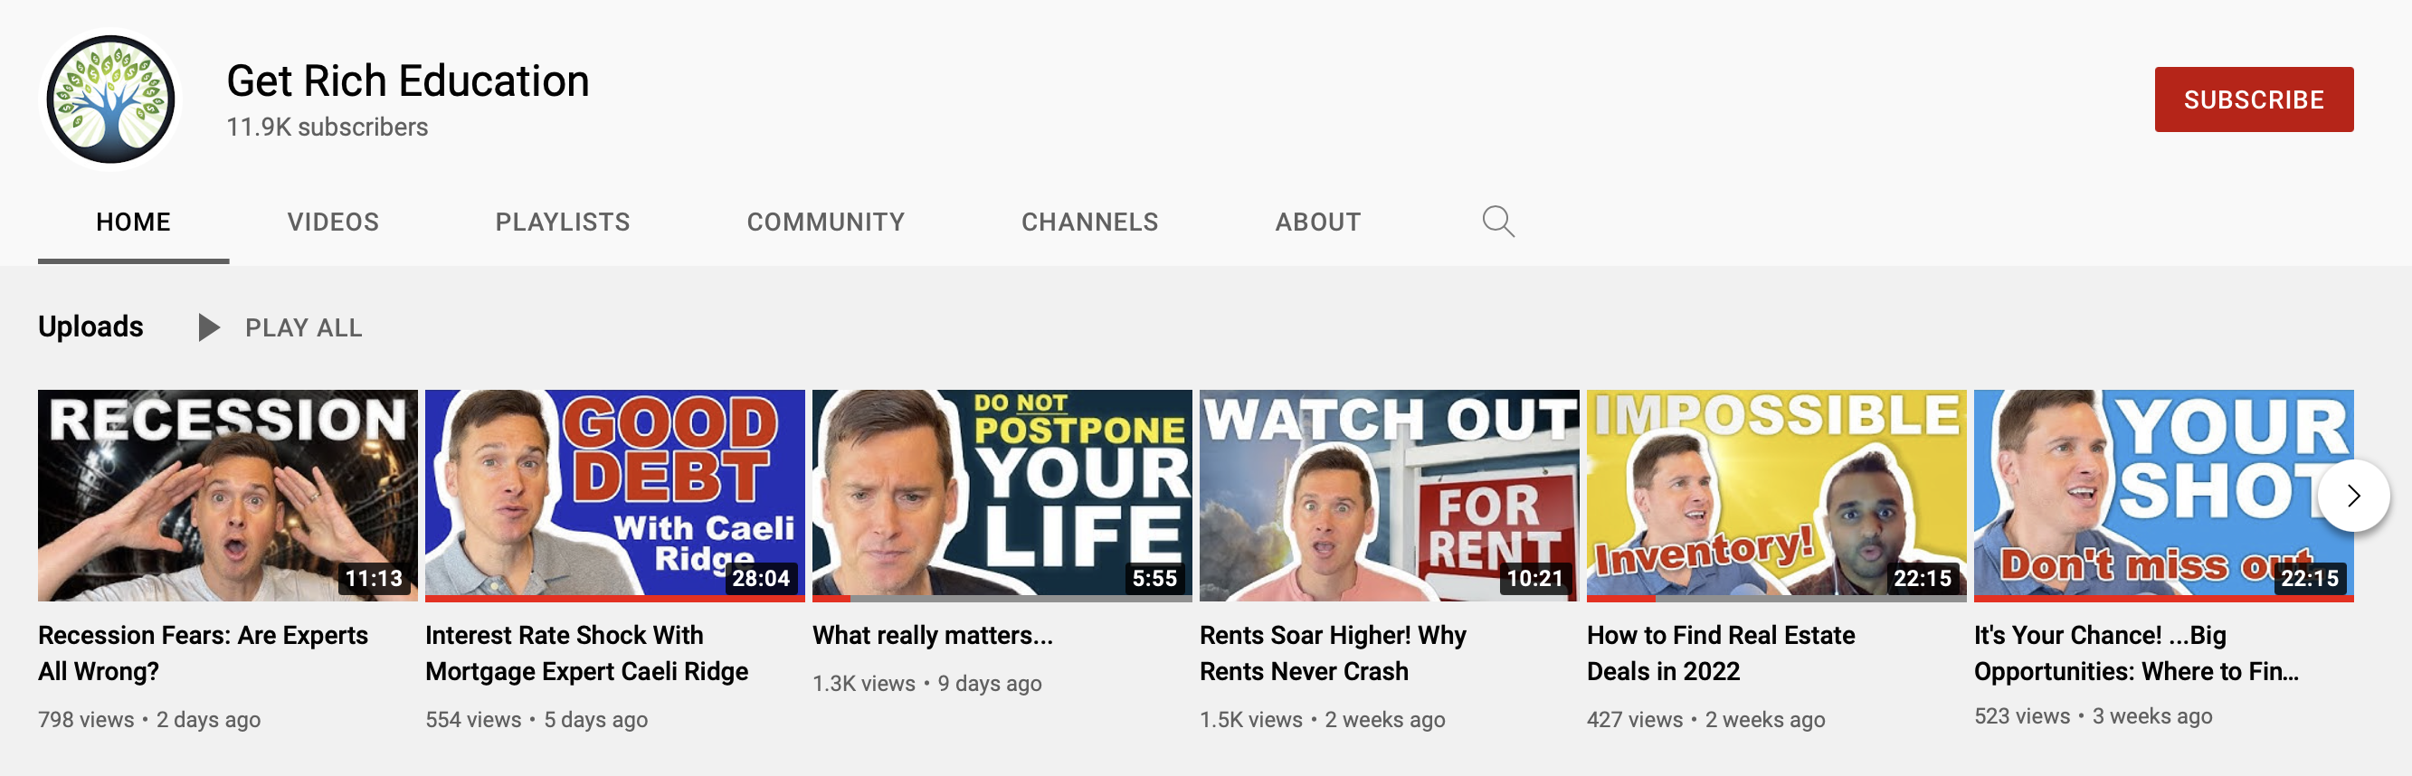
Task: Play the Good Debt video thumbnail
Action: [614, 494]
